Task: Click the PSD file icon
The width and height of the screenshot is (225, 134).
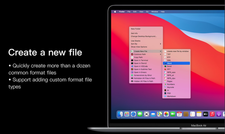Action: coord(165,93)
